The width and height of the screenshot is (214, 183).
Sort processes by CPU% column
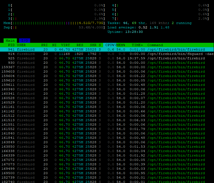pos(109,45)
